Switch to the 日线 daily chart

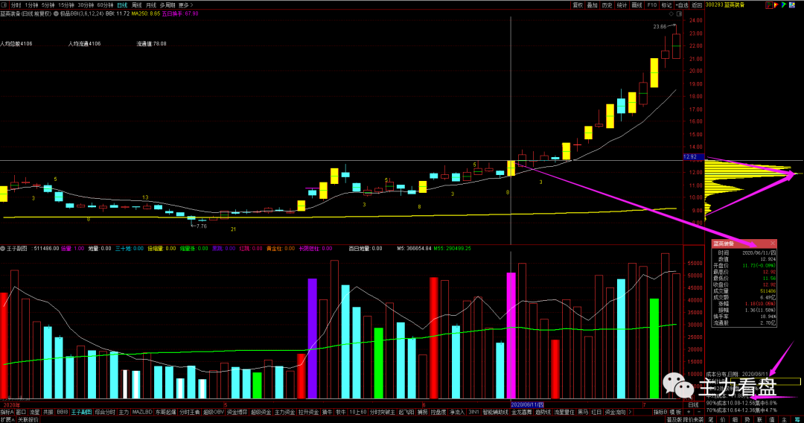point(122,5)
